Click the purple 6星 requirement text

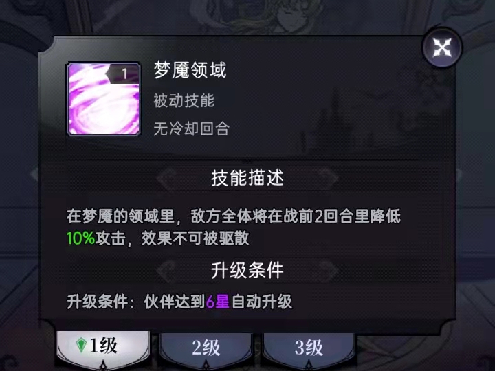point(217,302)
